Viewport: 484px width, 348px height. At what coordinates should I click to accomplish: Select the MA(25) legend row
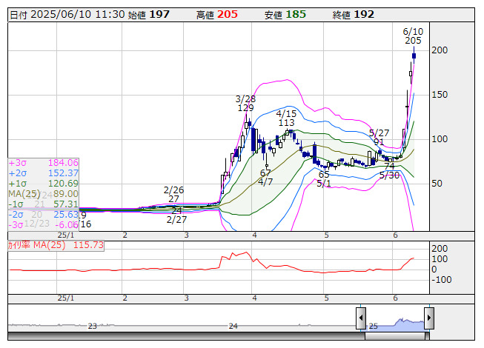tap(43, 193)
